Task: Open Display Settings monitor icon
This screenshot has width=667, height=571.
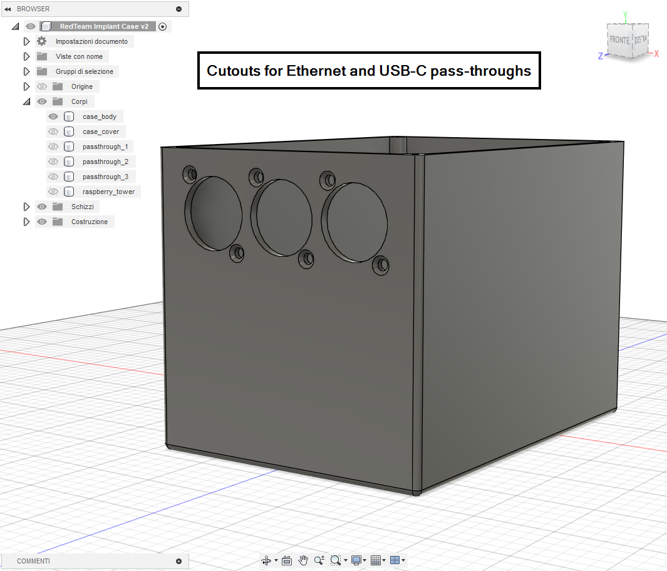Action: tap(356, 560)
